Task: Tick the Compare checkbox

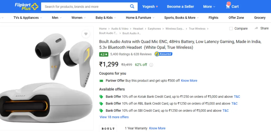Action: click(231, 29)
